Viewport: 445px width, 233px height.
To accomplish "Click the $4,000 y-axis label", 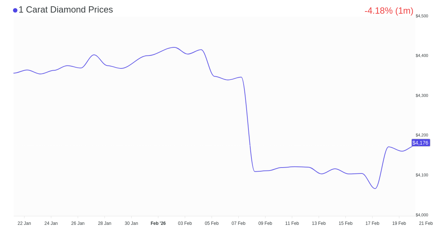I will point(422,215).
